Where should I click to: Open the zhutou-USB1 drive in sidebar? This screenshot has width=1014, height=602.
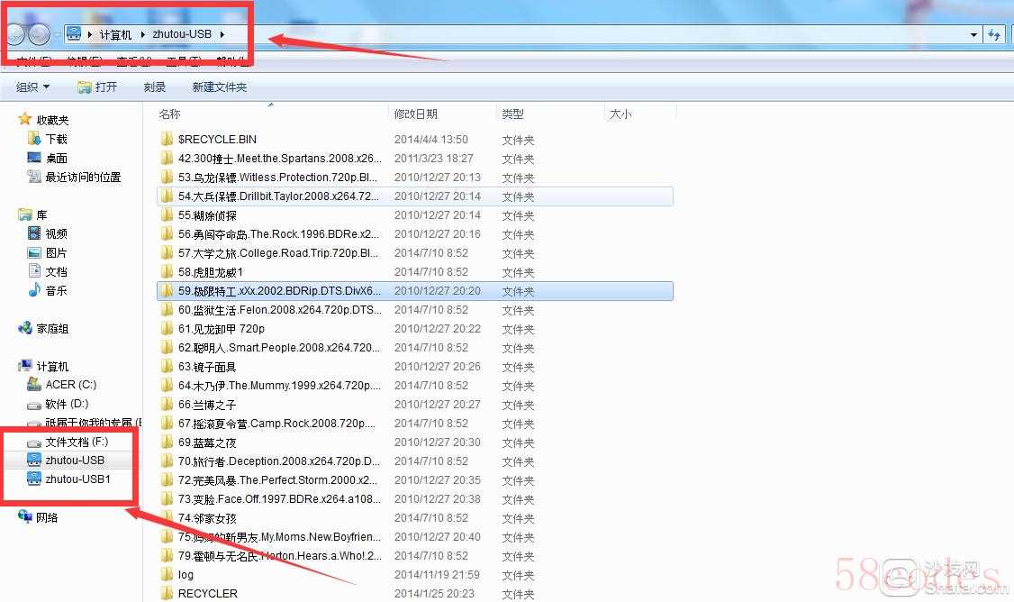[77, 479]
